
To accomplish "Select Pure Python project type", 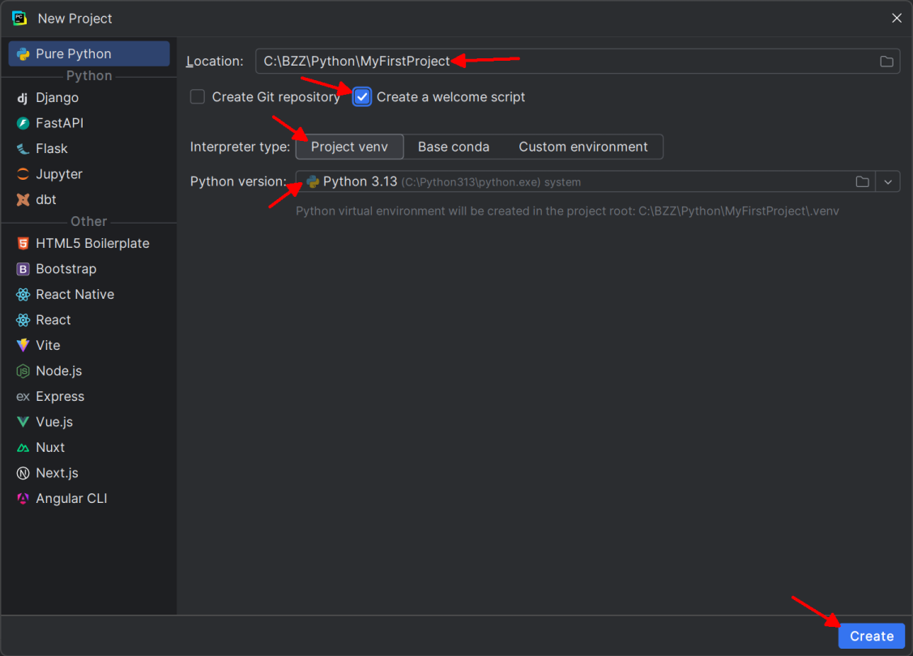I will click(89, 53).
